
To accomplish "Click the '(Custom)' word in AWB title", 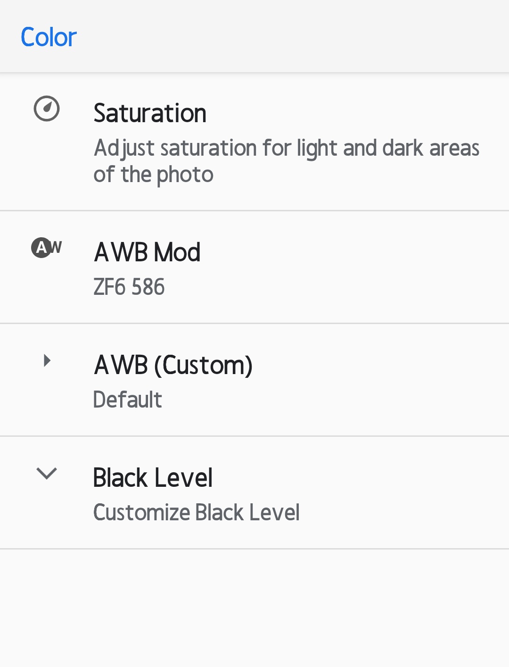I will (x=204, y=365).
